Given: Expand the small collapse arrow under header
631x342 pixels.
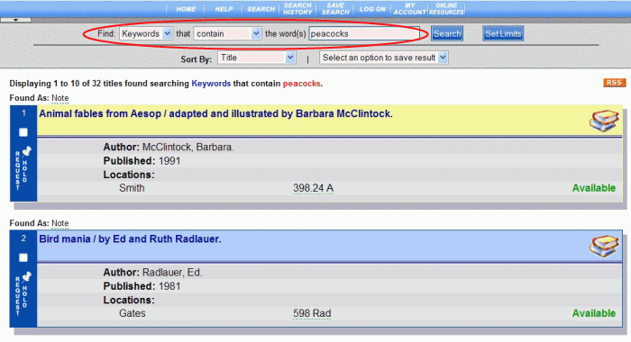Looking at the screenshot, I should click(15, 20).
